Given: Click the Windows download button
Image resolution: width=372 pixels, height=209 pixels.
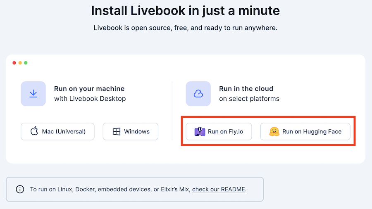Looking at the screenshot, I should [131, 131].
